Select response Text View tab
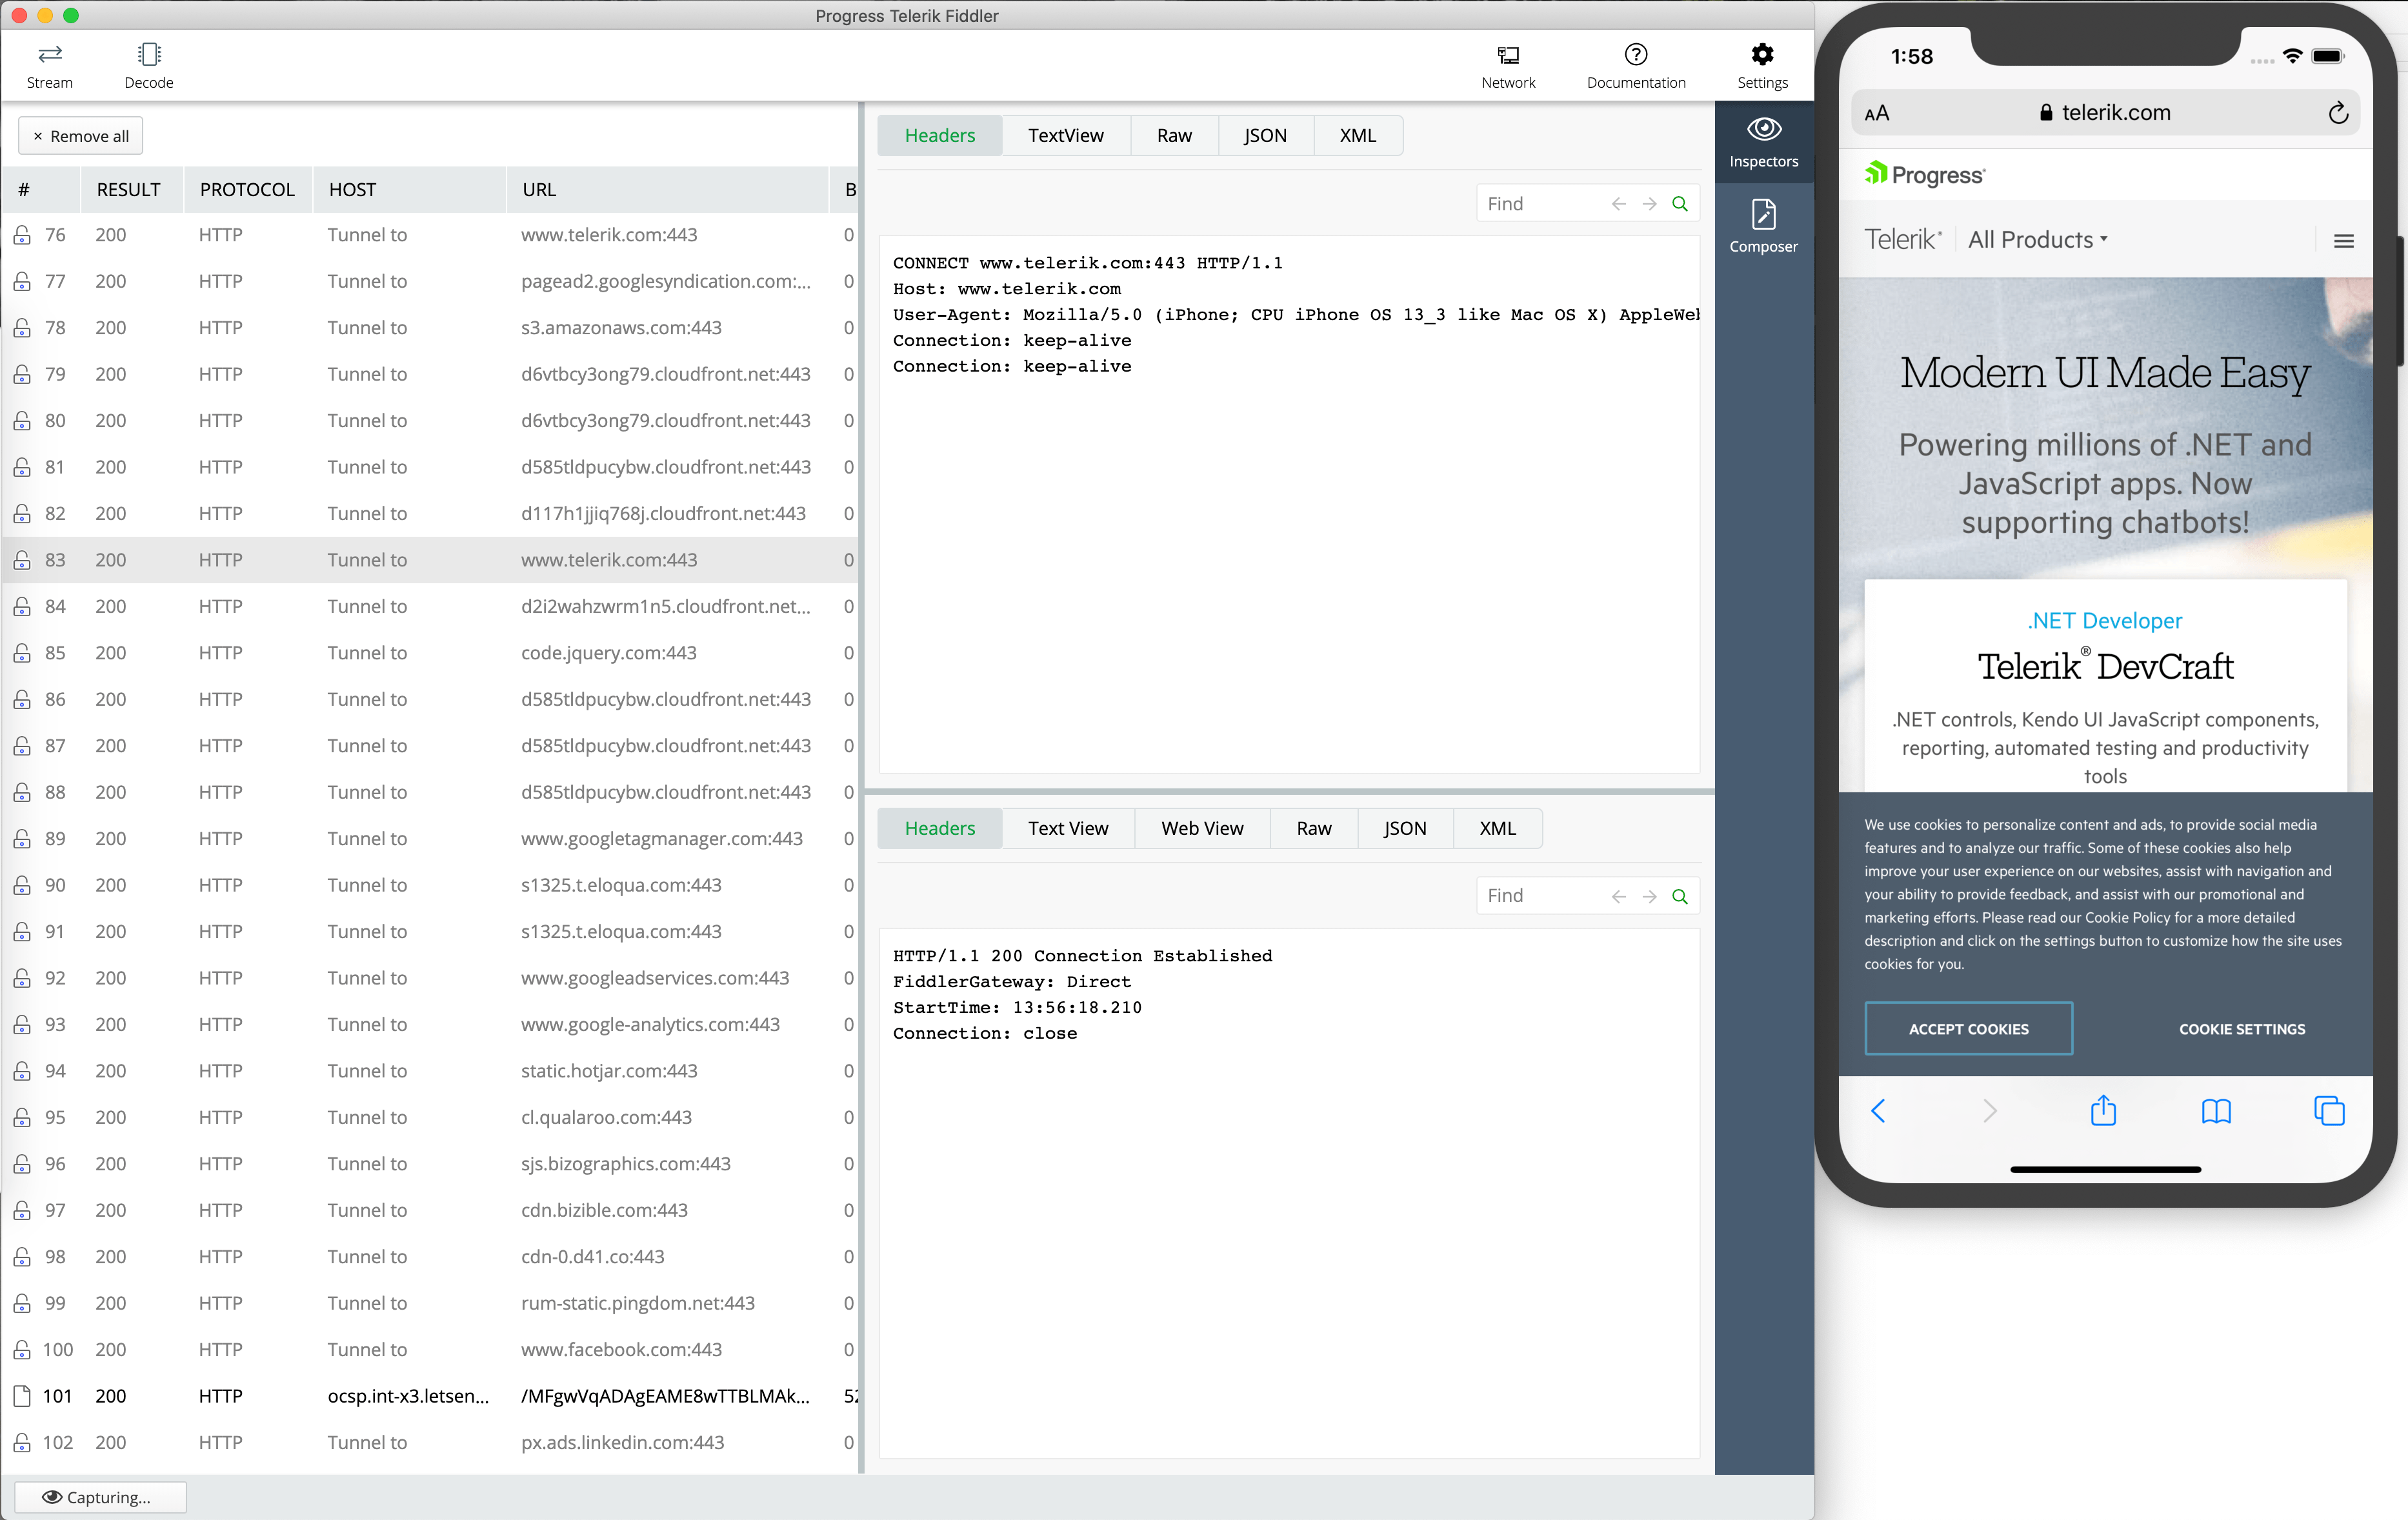 [1068, 828]
